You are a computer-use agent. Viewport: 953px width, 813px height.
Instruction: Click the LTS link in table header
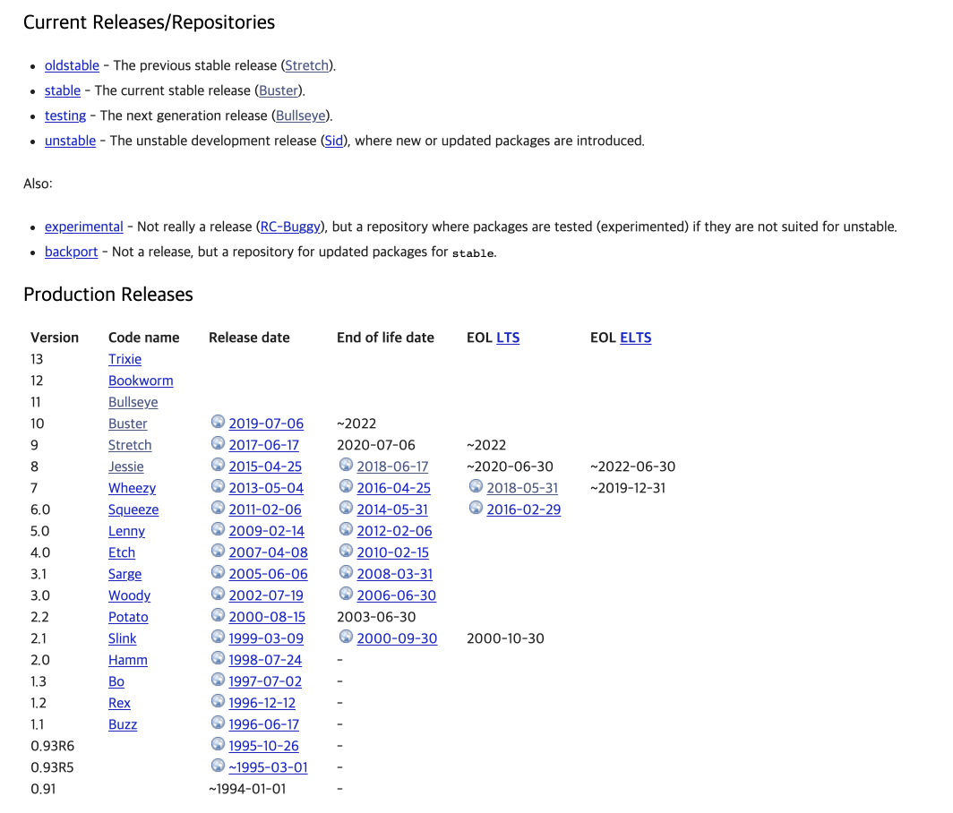pyautogui.click(x=508, y=338)
